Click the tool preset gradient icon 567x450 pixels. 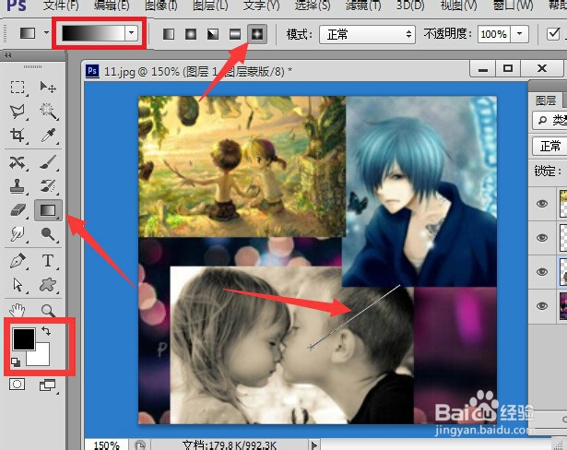pos(28,33)
